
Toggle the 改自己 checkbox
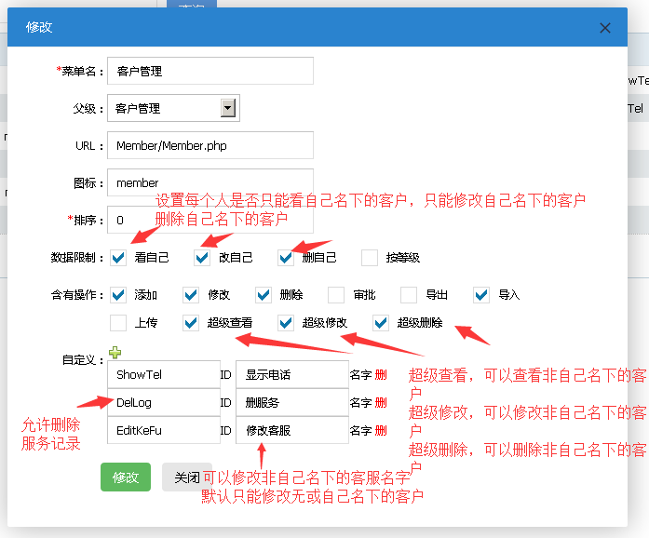[202, 258]
